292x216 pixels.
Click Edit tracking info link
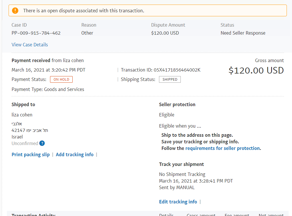coord(178,202)
